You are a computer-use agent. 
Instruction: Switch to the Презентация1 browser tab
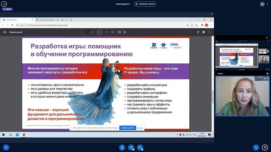17,20
